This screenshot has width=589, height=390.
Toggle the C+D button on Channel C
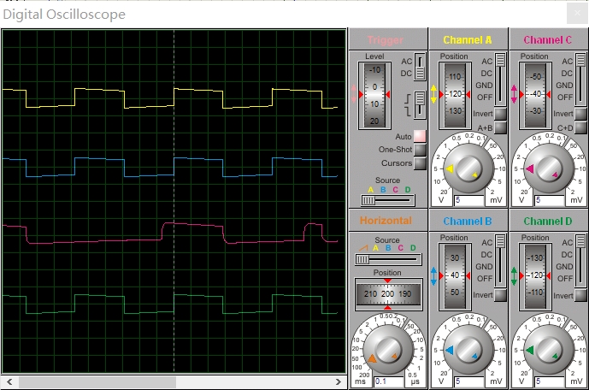579,127
